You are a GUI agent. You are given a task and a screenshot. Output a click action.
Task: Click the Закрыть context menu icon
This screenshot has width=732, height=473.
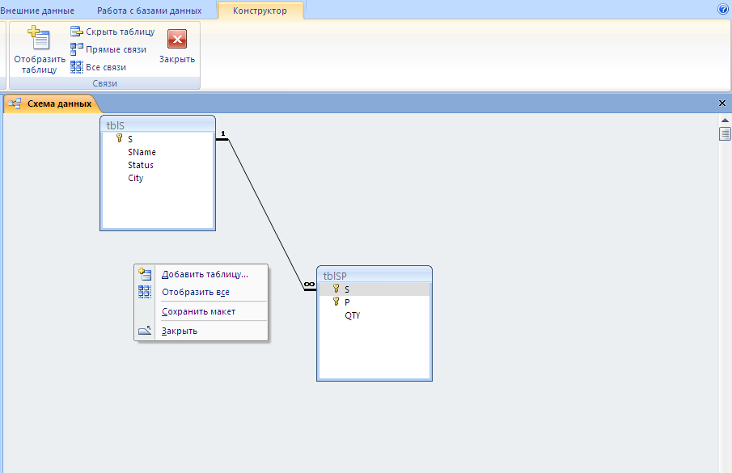(x=145, y=330)
